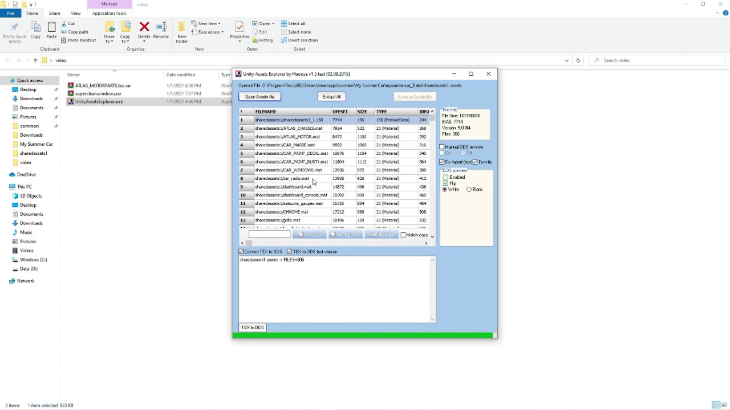730x410 pixels.
Task: Switch to the View ribbon tab
Action: (x=75, y=13)
